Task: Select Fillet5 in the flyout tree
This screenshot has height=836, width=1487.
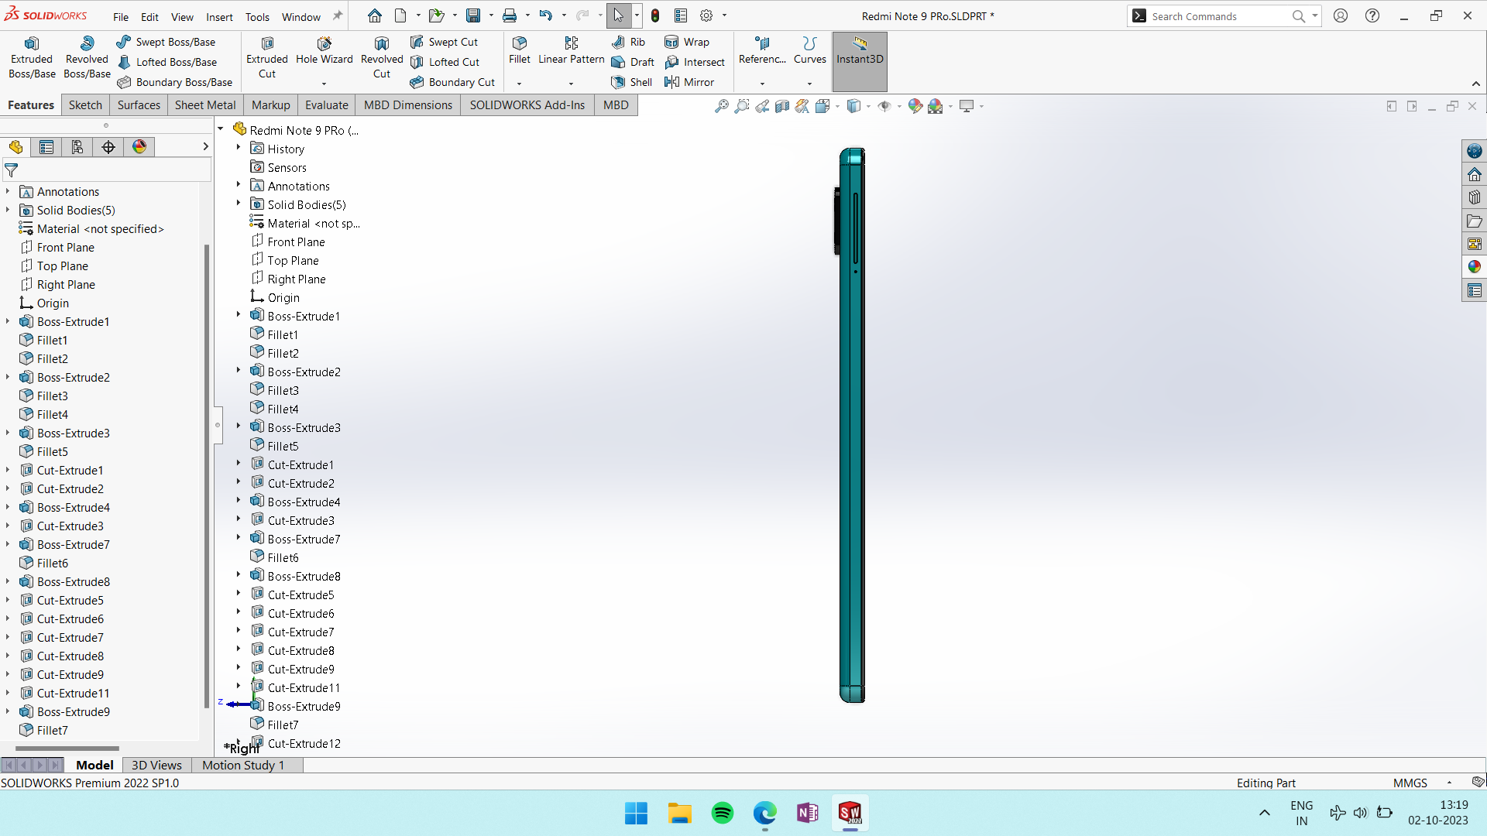Action: (x=274, y=446)
